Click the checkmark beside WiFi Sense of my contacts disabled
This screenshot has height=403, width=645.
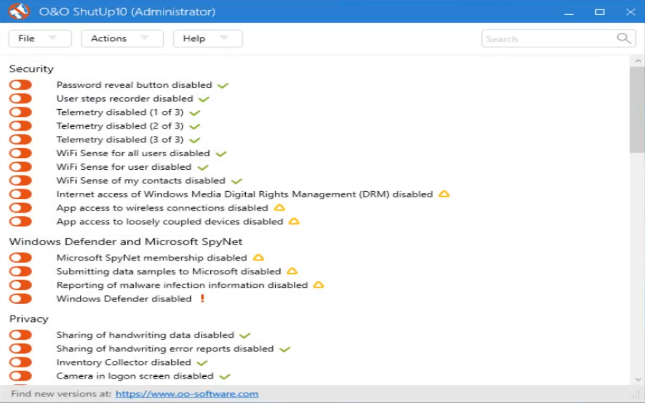pos(236,181)
